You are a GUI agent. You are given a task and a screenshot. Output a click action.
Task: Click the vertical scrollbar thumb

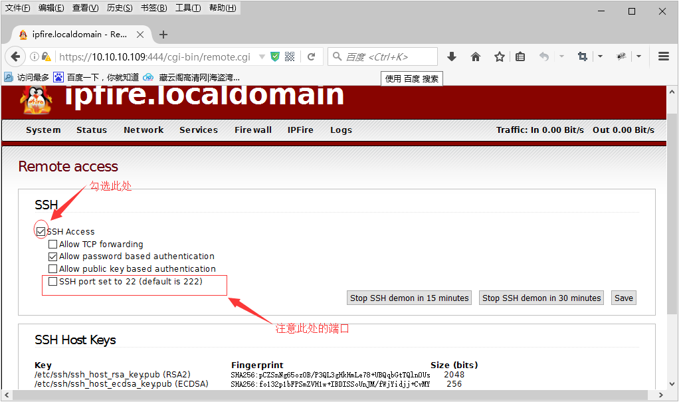tap(672, 213)
